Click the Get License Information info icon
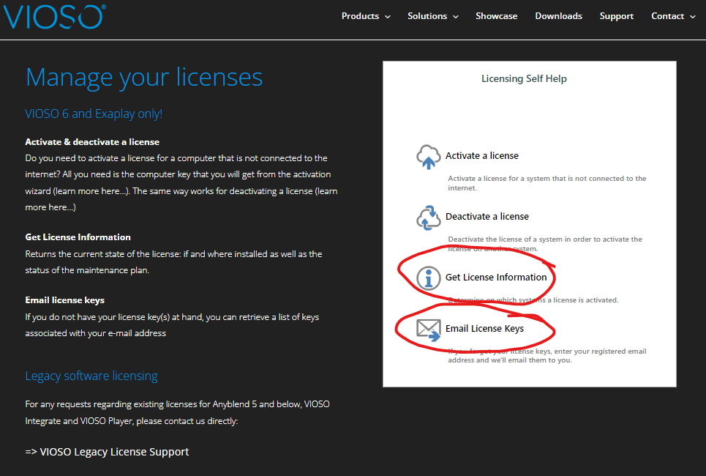706x476 pixels. click(x=428, y=278)
